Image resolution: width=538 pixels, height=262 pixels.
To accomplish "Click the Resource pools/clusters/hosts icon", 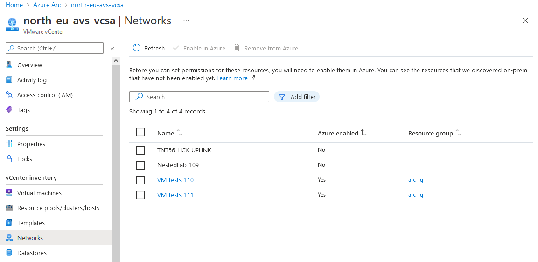I will tap(9, 208).
